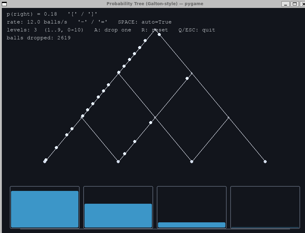Click the 'rate: 12.0 balls/s' readout
Image resolution: width=305 pixels, height=233 pixels.
37,22
